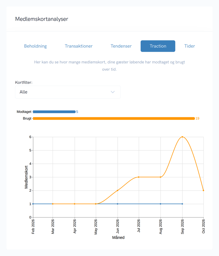Click the May 2026 axis label
The width and height of the screenshot is (219, 256).
[x=96, y=227]
